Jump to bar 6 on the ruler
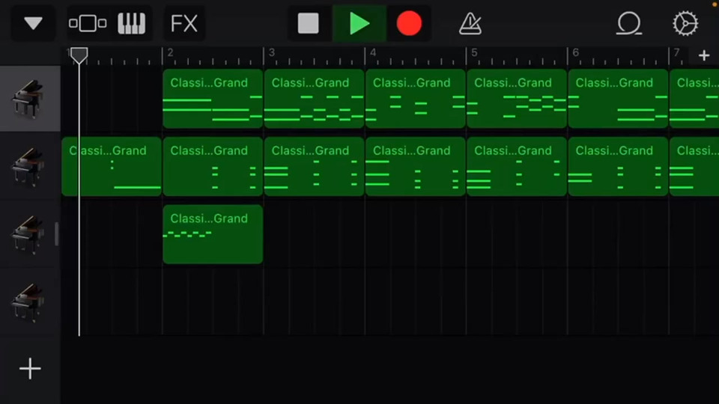This screenshot has height=404, width=719. (575, 52)
